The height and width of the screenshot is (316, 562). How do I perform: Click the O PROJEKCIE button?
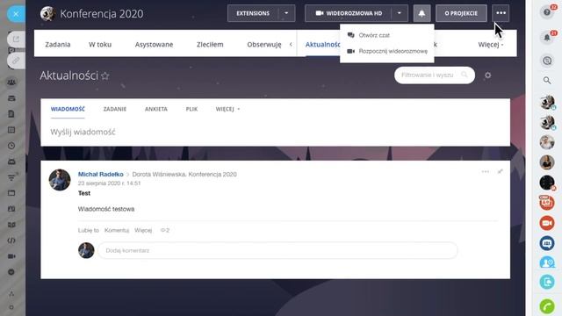click(461, 13)
